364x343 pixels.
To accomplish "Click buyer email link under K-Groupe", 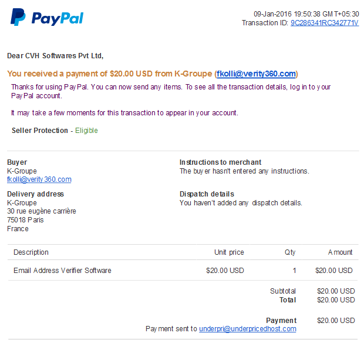I will pos(39,179).
